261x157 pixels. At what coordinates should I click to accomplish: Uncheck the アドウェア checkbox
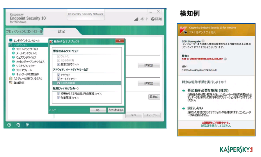(x=58, y=75)
